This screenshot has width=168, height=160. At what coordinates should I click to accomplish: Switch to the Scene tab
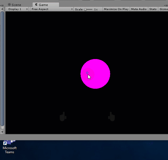coord(16,5)
